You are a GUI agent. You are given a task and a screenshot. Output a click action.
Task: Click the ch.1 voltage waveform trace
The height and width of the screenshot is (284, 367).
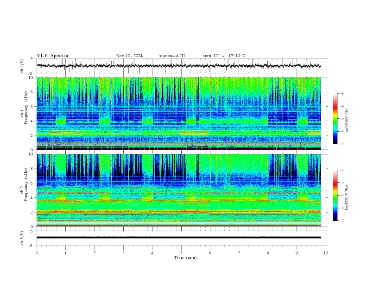click(x=178, y=66)
